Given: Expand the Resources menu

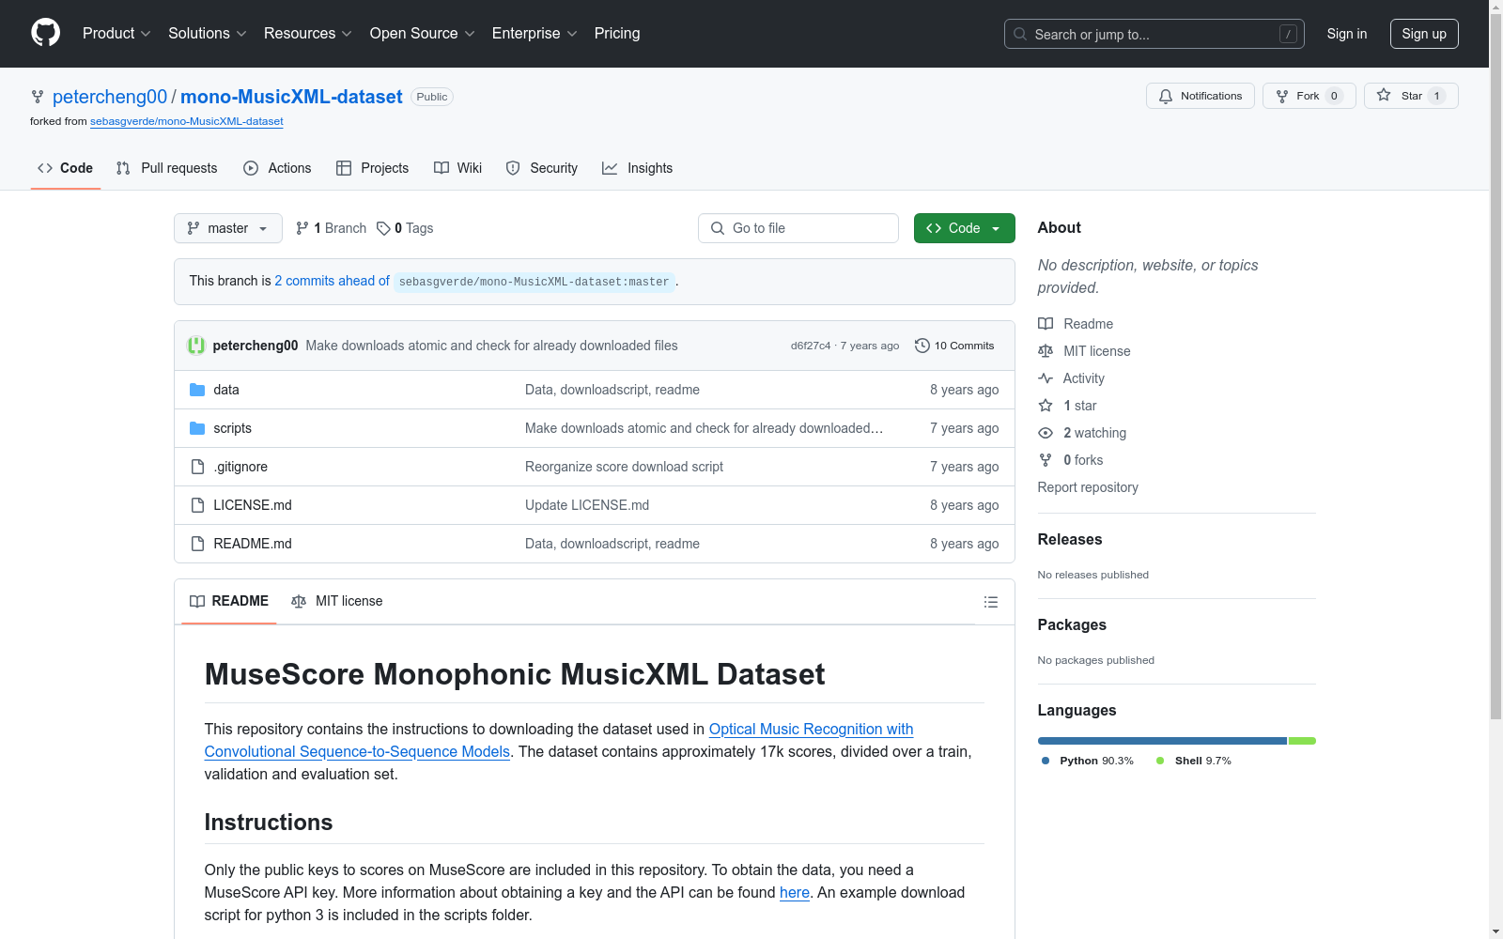Looking at the screenshot, I should (x=308, y=34).
